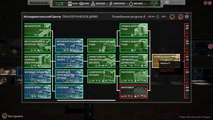Click the red round icon beside Построить
213x120 pixels.
(x=5, y=116)
